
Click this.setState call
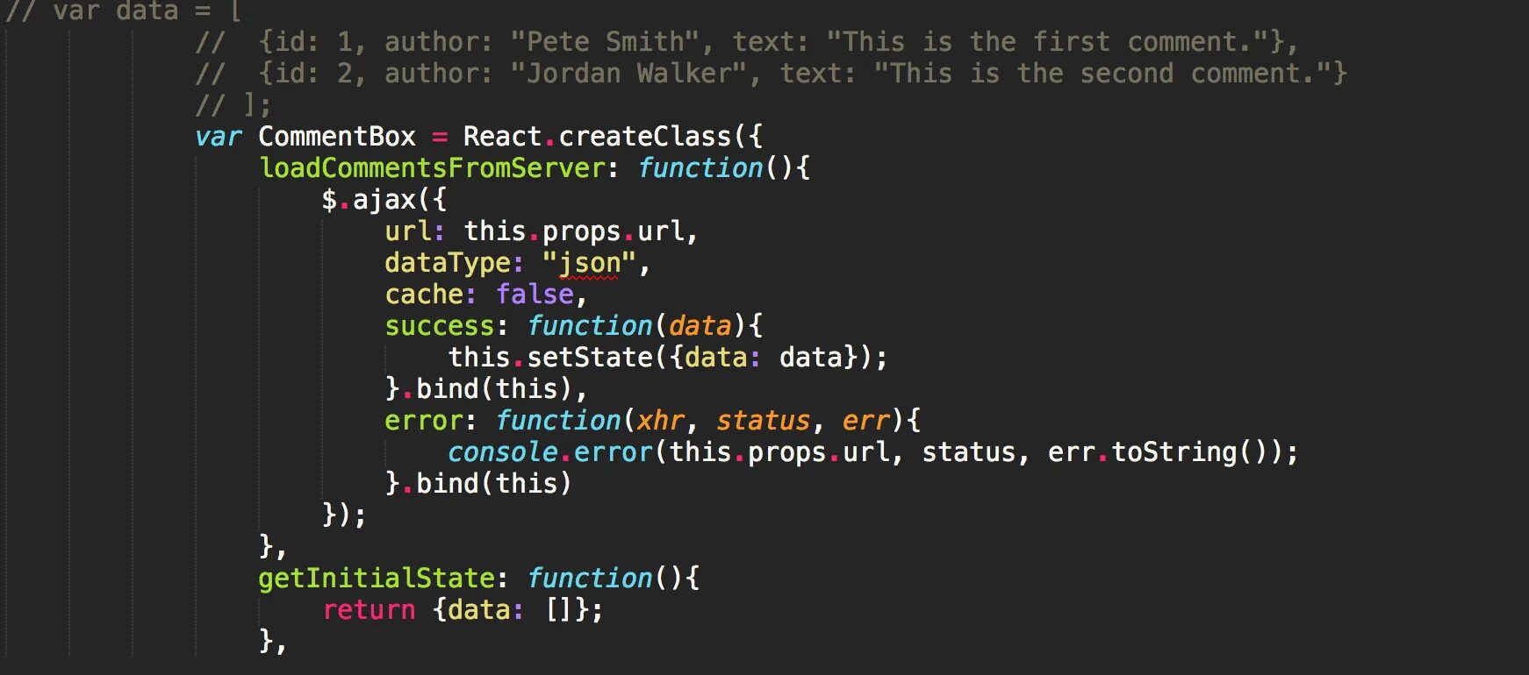(550, 358)
